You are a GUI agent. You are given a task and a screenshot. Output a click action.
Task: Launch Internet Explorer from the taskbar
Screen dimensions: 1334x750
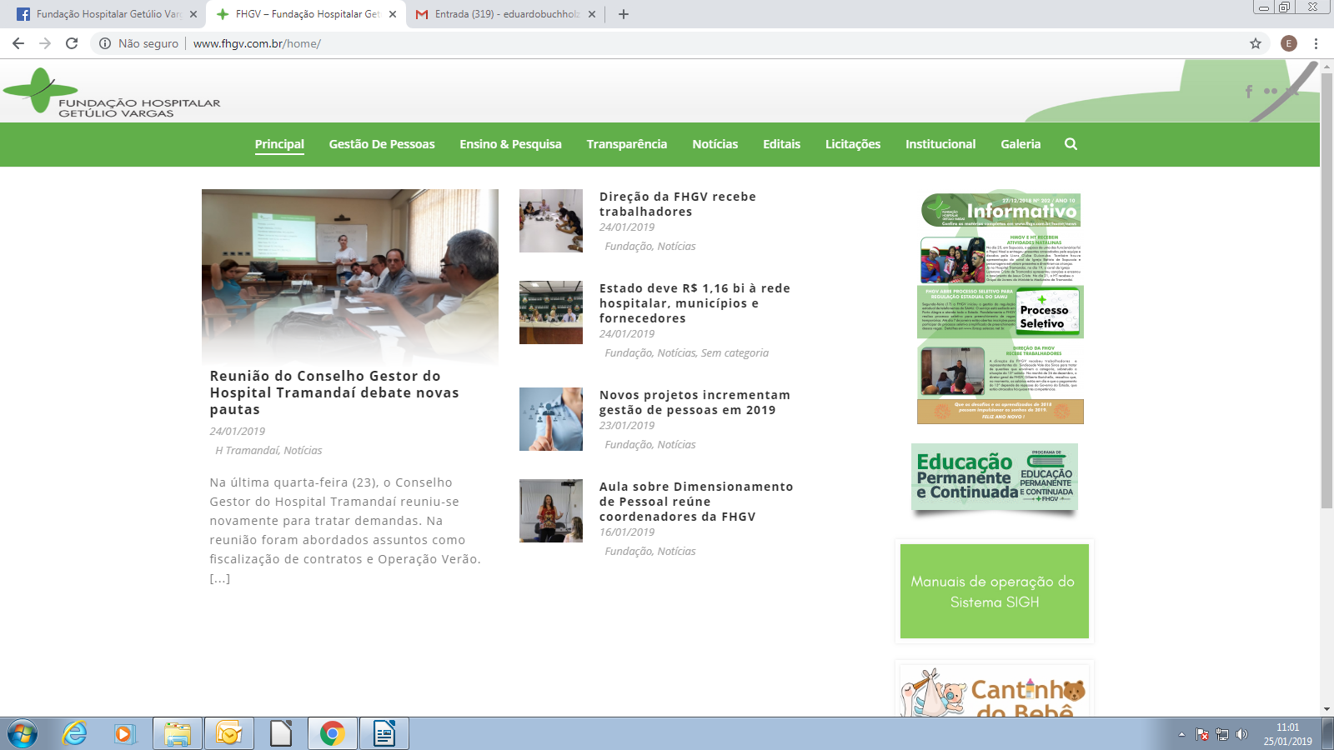[x=75, y=734]
